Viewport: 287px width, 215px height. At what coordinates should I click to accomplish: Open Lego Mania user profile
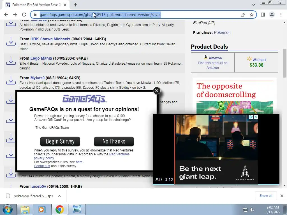41,58
